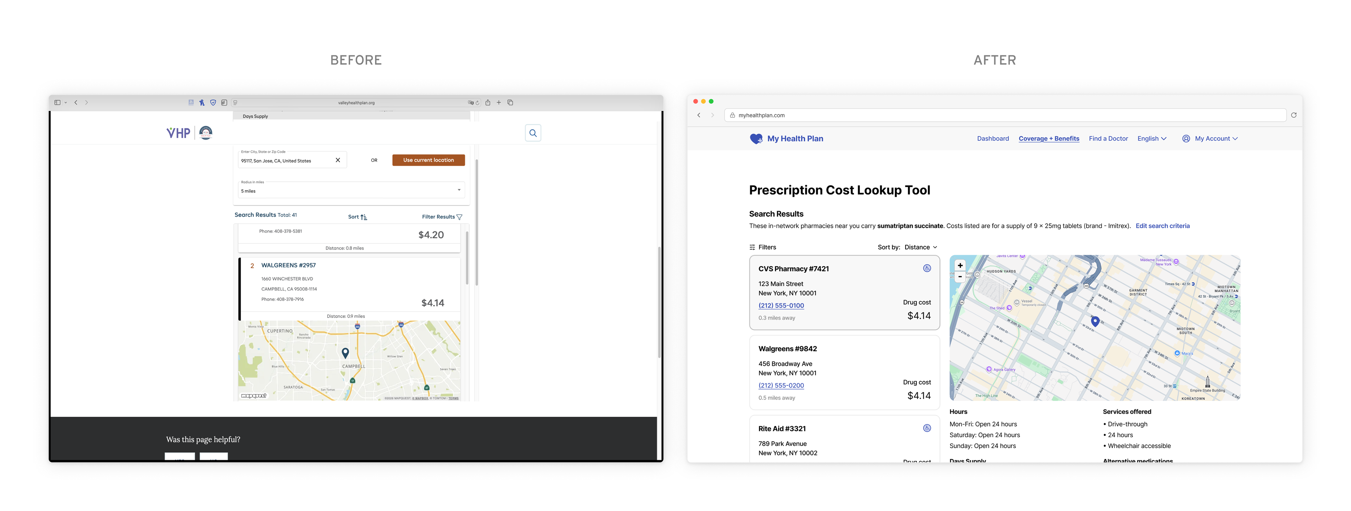The image size is (1351, 511).
Task: Open Filter Results funnel icon
Action: pyautogui.click(x=459, y=217)
